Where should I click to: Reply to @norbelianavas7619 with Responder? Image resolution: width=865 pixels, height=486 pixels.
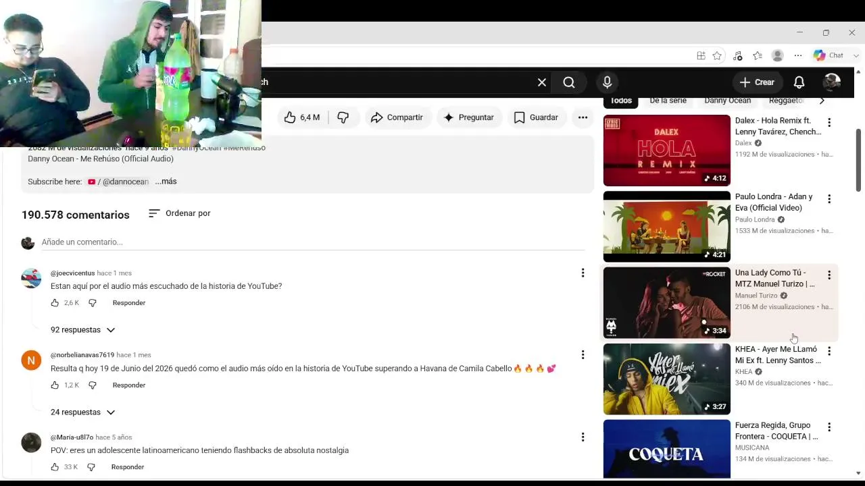pyautogui.click(x=129, y=385)
